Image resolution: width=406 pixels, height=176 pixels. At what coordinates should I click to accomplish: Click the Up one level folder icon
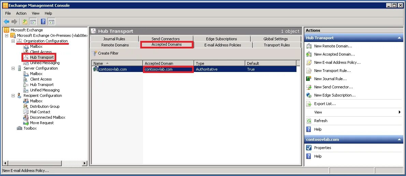(x=25, y=22)
